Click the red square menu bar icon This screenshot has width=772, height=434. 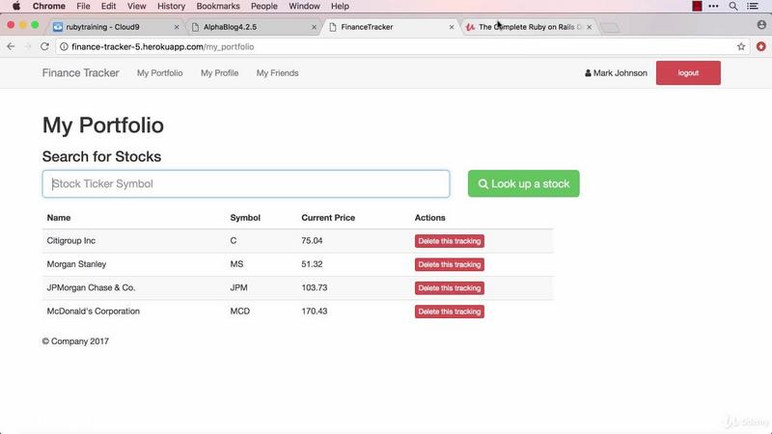click(x=697, y=6)
